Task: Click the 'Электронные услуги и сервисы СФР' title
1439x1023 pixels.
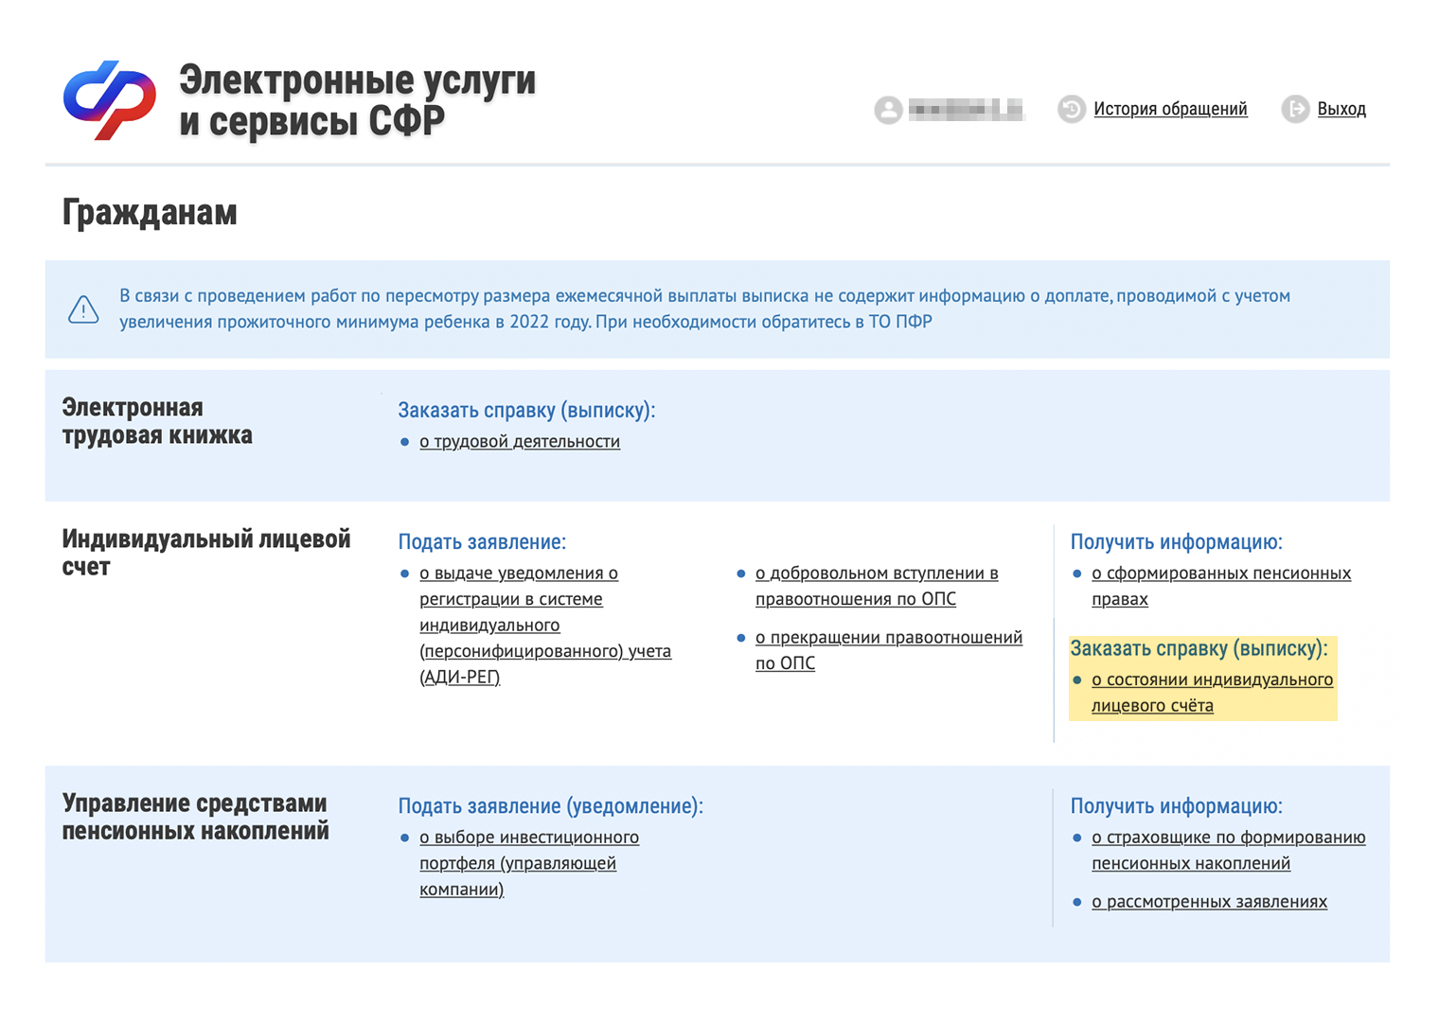Action: pos(358,100)
